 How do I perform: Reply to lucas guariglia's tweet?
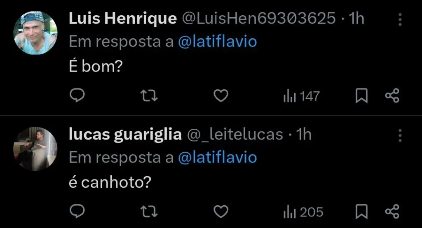coord(77,212)
